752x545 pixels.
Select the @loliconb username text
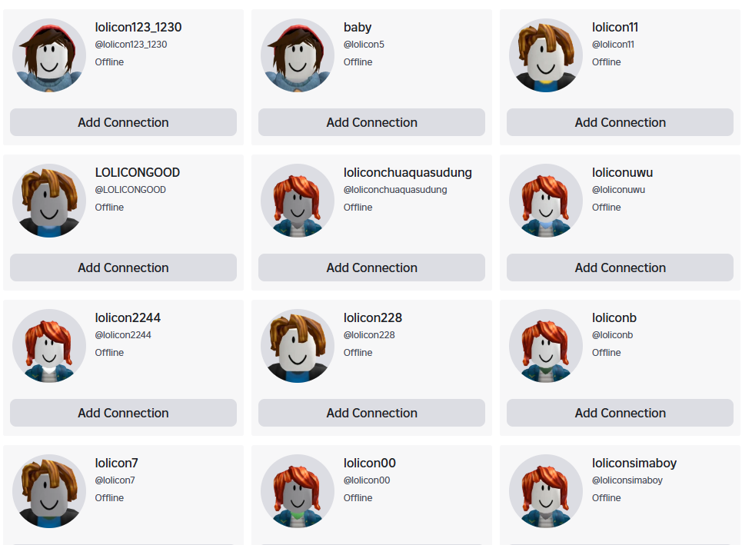point(612,335)
